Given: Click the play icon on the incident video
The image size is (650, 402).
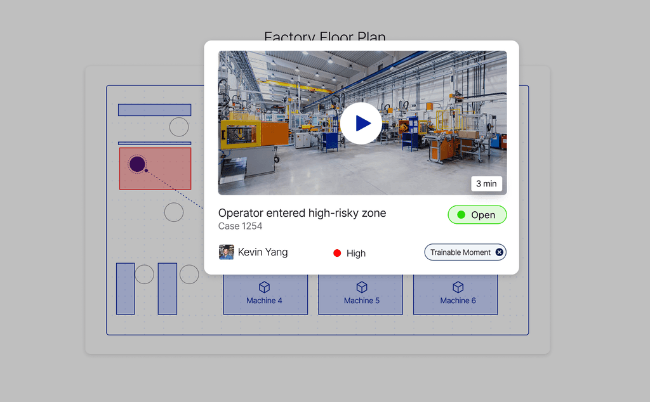Looking at the screenshot, I should click(361, 123).
